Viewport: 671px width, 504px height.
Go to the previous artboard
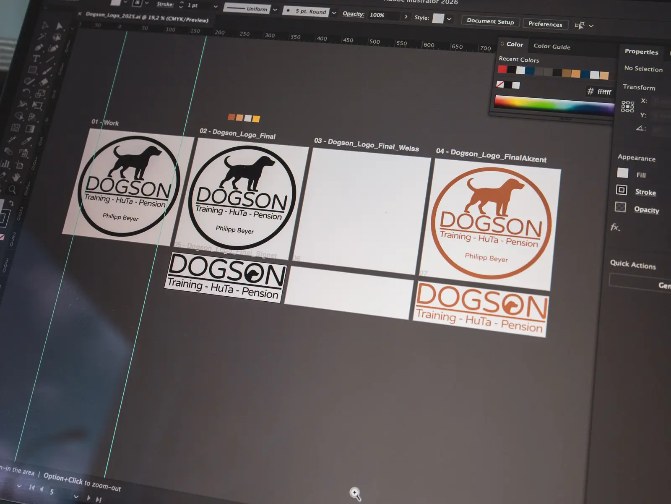pyautogui.click(x=42, y=489)
